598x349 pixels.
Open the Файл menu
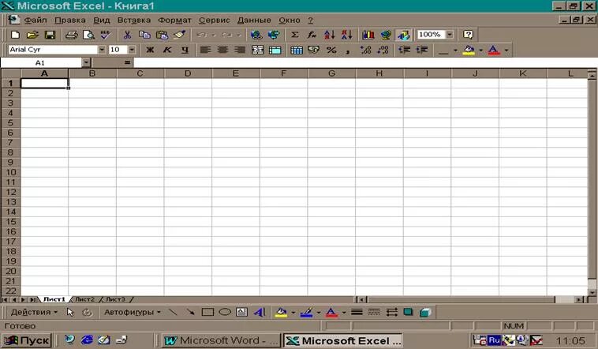coord(35,20)
